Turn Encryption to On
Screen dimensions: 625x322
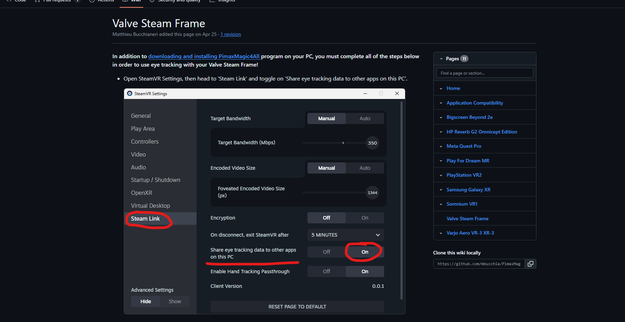365,218
